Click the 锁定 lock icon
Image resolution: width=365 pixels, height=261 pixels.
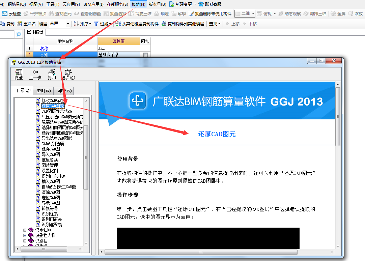[x=157, y=14]
